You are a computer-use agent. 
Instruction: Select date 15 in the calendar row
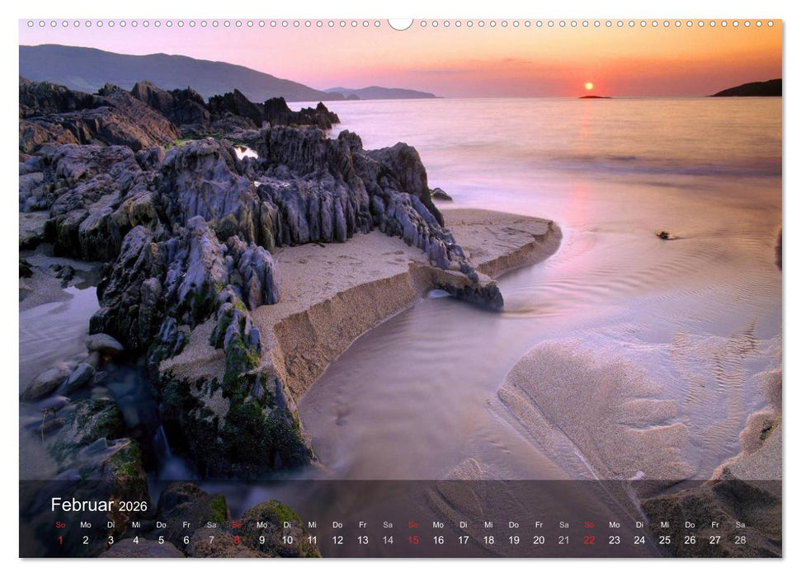[412, 537]
